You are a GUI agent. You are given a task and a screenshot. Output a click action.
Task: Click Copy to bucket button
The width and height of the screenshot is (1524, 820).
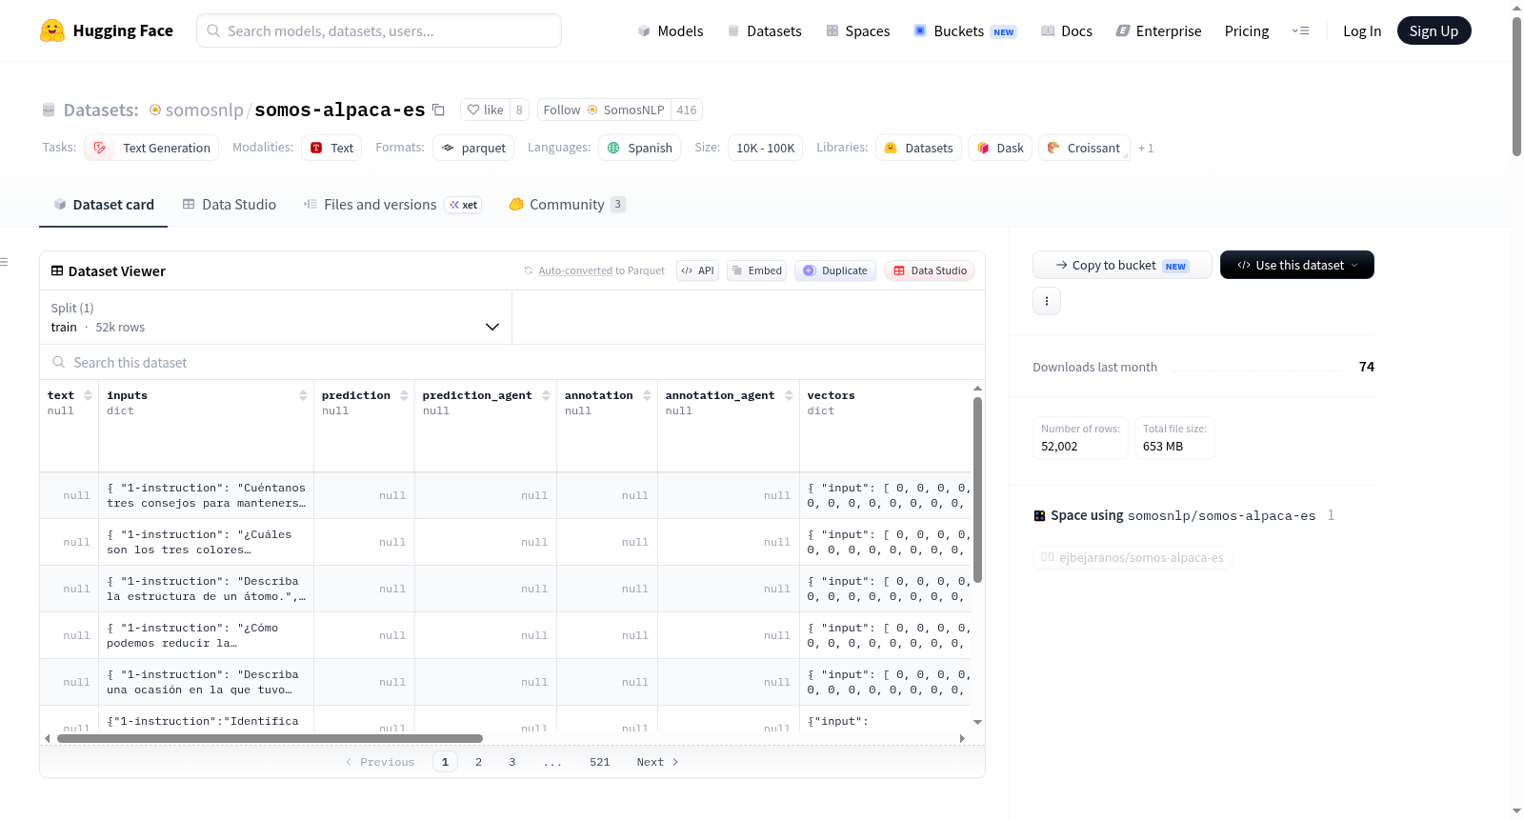click(x=1122, y=265)
